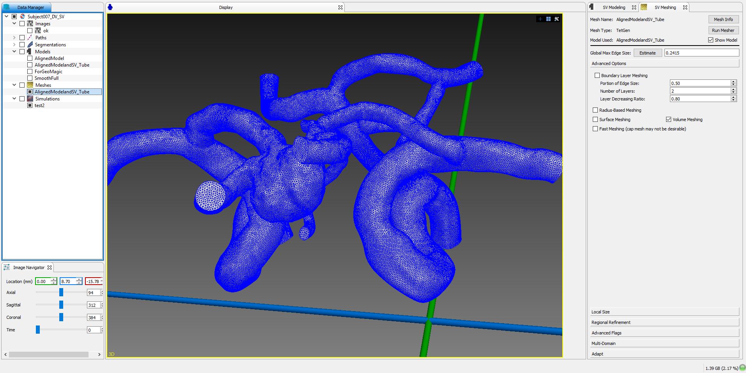Click the Data Manager tab icon

coord(7,7)
